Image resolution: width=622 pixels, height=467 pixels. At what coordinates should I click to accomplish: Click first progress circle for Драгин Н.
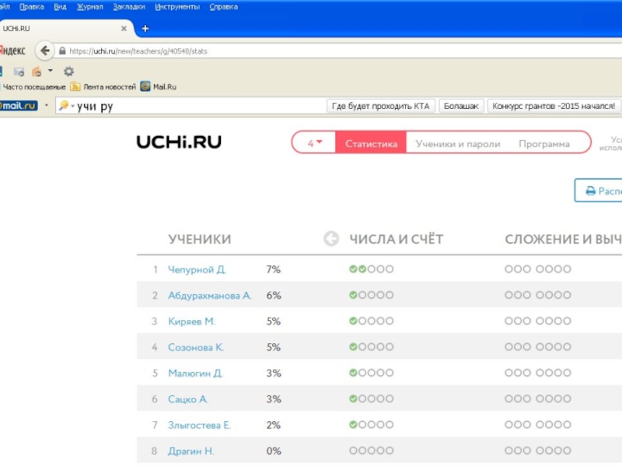354,451
